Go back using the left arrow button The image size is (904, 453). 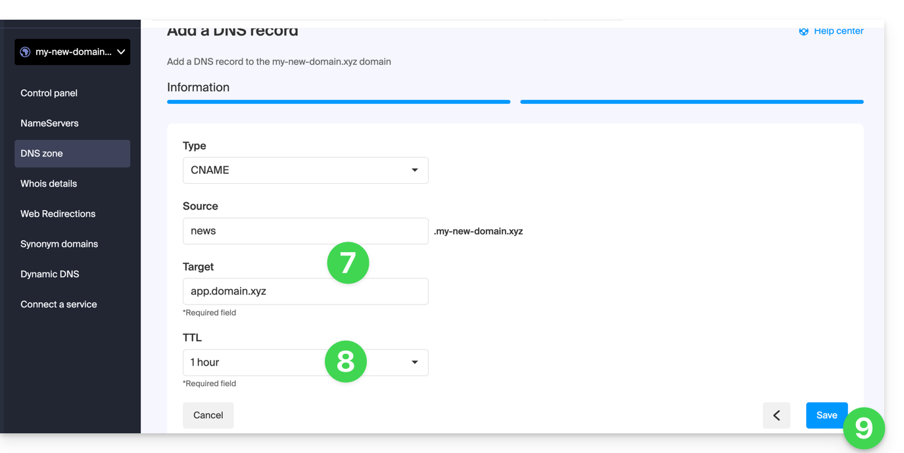pos(776,415)
